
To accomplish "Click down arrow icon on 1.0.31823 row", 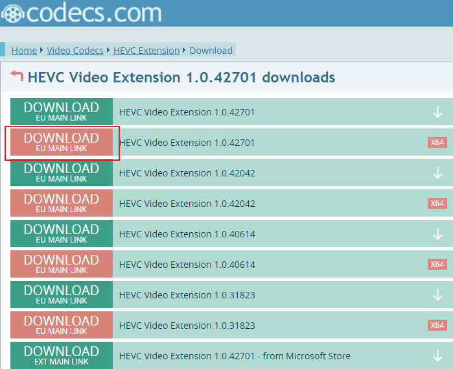I will (437, 295).
